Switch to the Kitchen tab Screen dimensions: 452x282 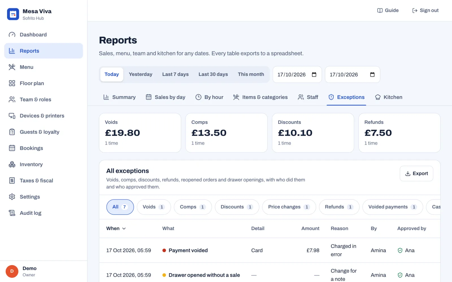388,97
